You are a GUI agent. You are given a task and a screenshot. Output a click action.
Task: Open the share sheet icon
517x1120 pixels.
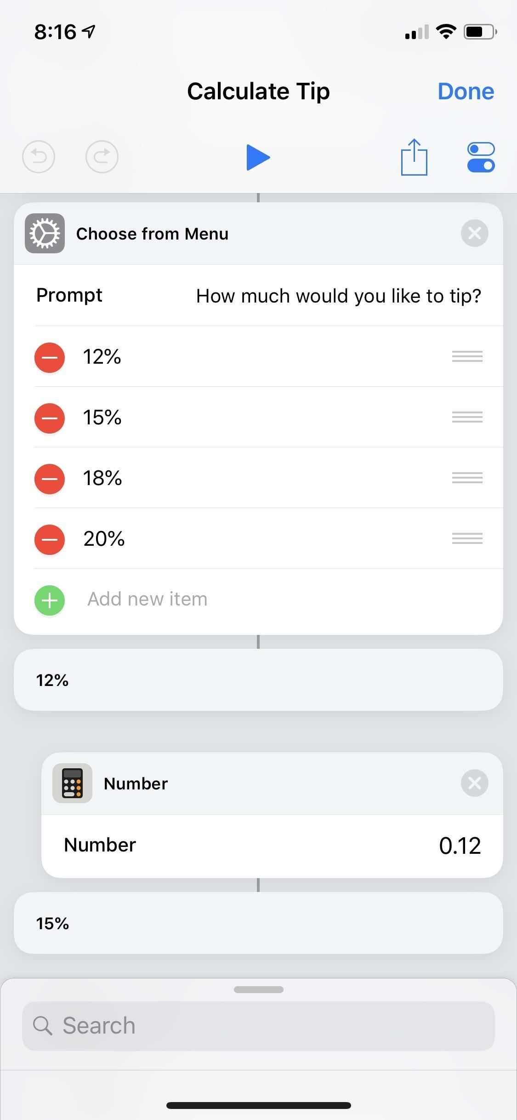point(414,157)
